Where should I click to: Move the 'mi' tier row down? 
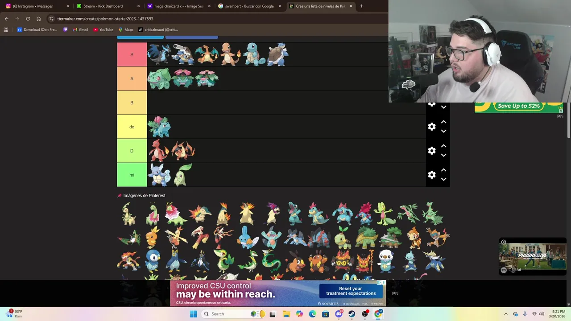pos(443,179)
